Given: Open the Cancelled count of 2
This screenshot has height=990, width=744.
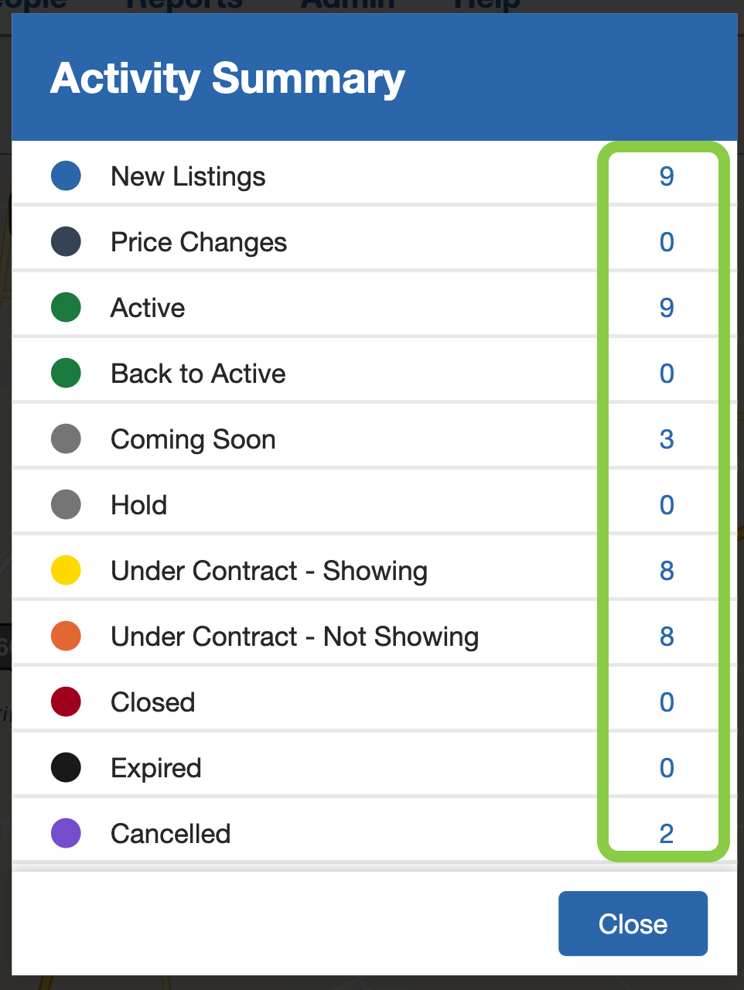Looking at the screenshot, I should click(x=667, y=834).
